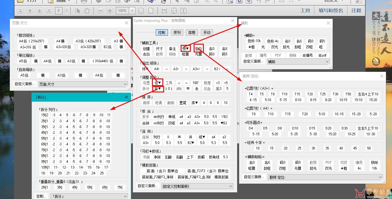Click the two-page view icon in toolbar
The height and width of the screenshot is (199, 392).
183,11
